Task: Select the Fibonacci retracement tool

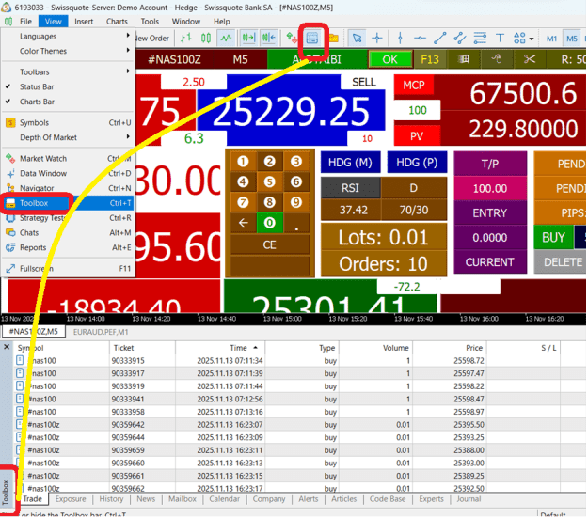Action: (x=480, y=38)
